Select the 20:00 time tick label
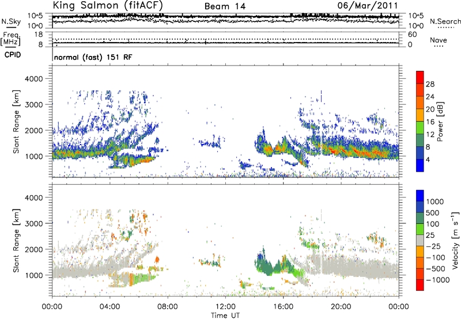This screenshot has width=461, height=319. [x=341, y=307]
